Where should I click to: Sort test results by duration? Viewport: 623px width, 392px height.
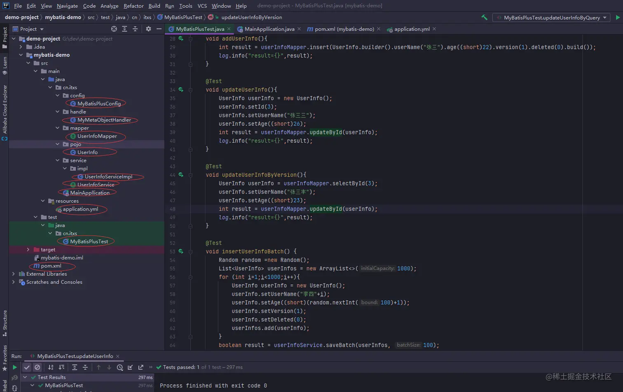(61, 367)
